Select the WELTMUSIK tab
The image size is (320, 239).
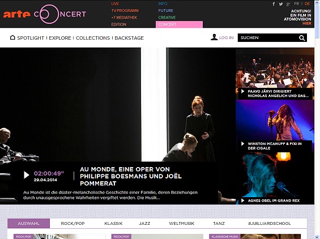(182, 224)
